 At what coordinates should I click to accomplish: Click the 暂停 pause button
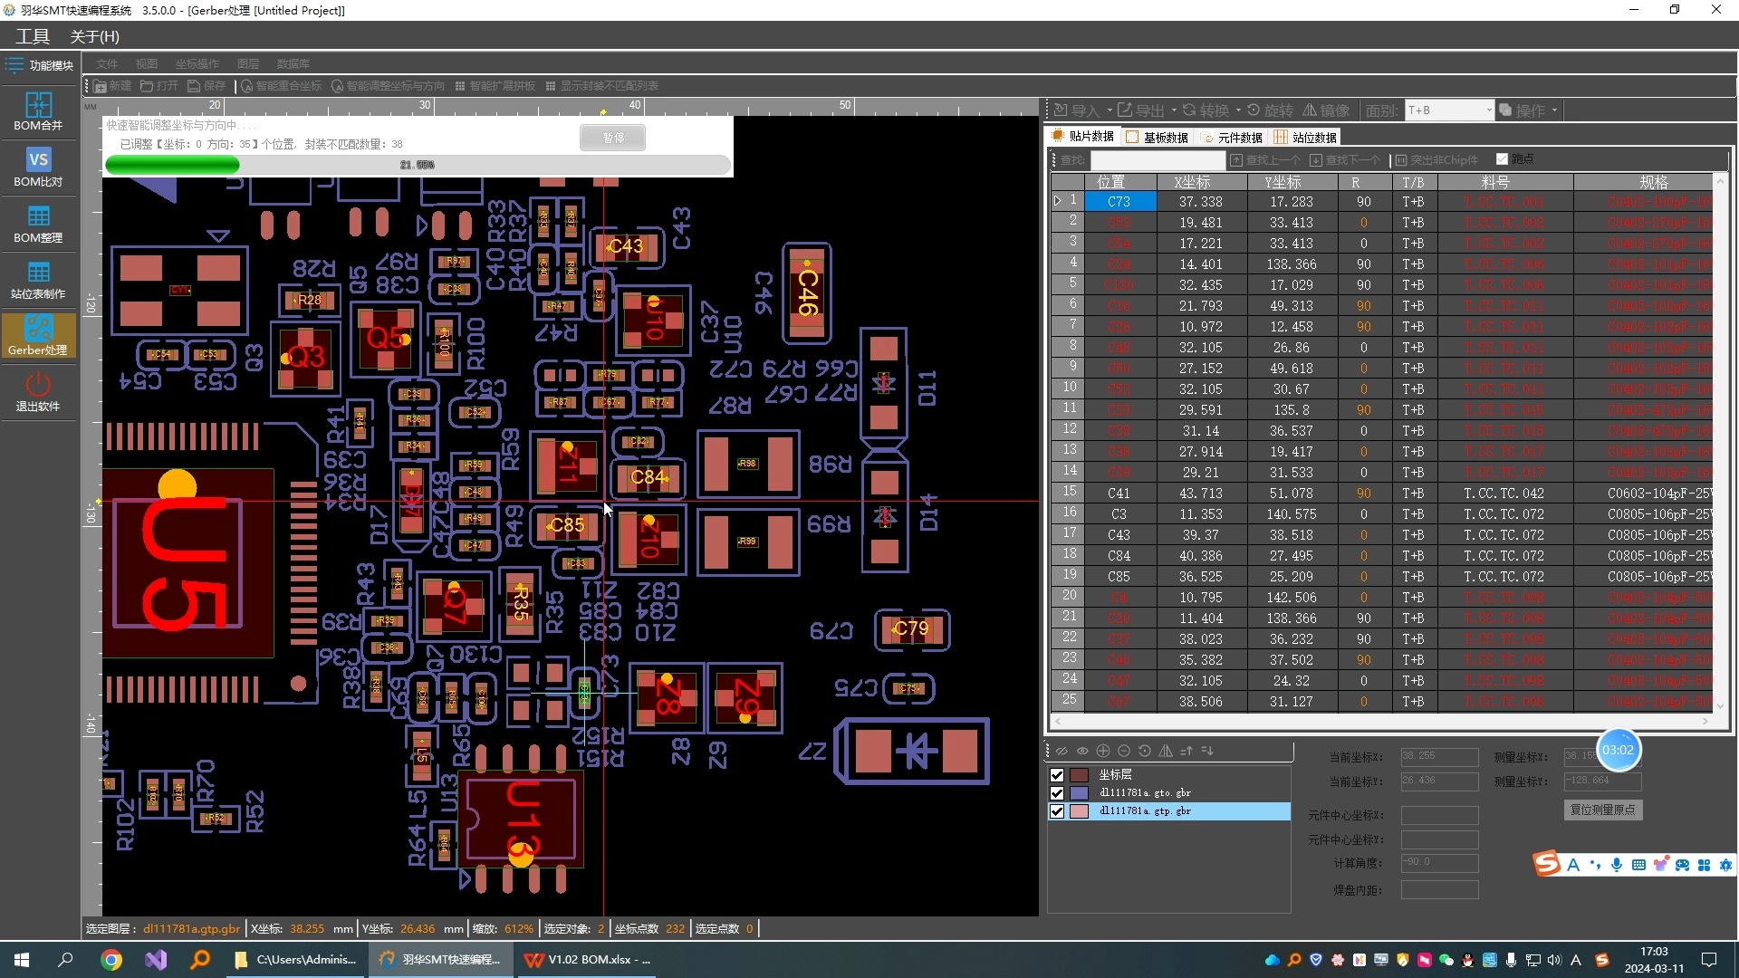[613, 138]
